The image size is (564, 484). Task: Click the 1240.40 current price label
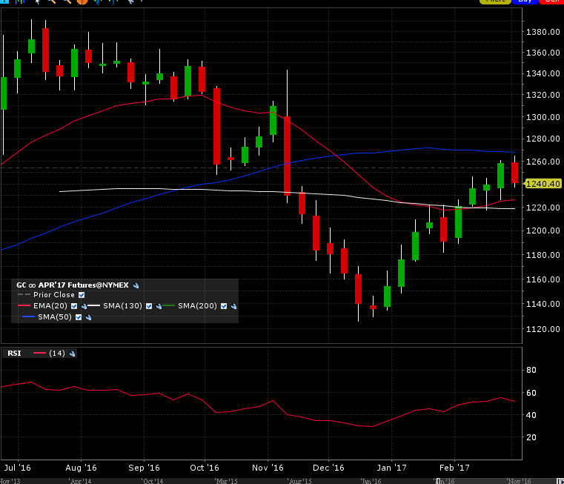541,184
